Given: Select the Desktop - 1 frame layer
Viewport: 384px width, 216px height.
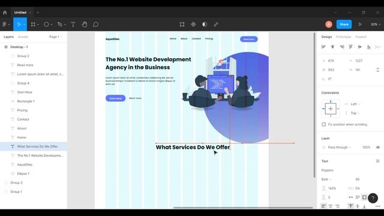Looking at the screenshot, I should [34, 47].
